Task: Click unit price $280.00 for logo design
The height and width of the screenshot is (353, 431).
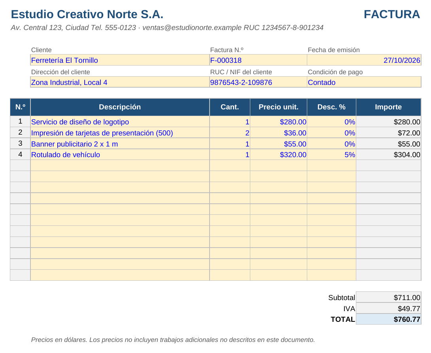Action: click(x=278, y=122)
